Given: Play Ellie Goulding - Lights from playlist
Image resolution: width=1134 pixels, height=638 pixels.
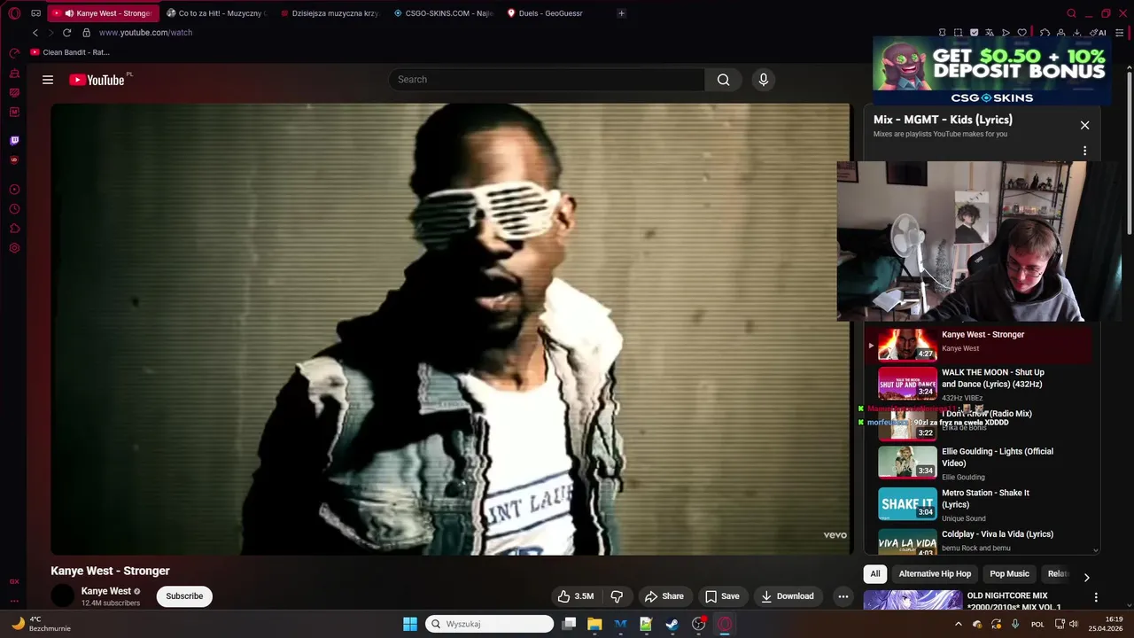Looking at the screenshot, I should click(982, 463).
